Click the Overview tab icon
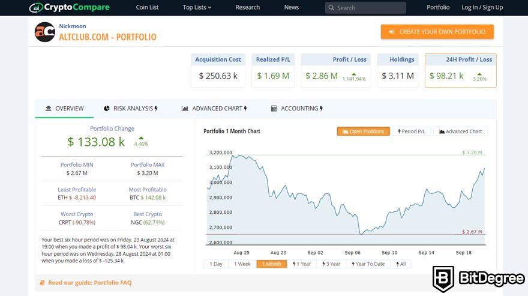 (x=49, y=108)
